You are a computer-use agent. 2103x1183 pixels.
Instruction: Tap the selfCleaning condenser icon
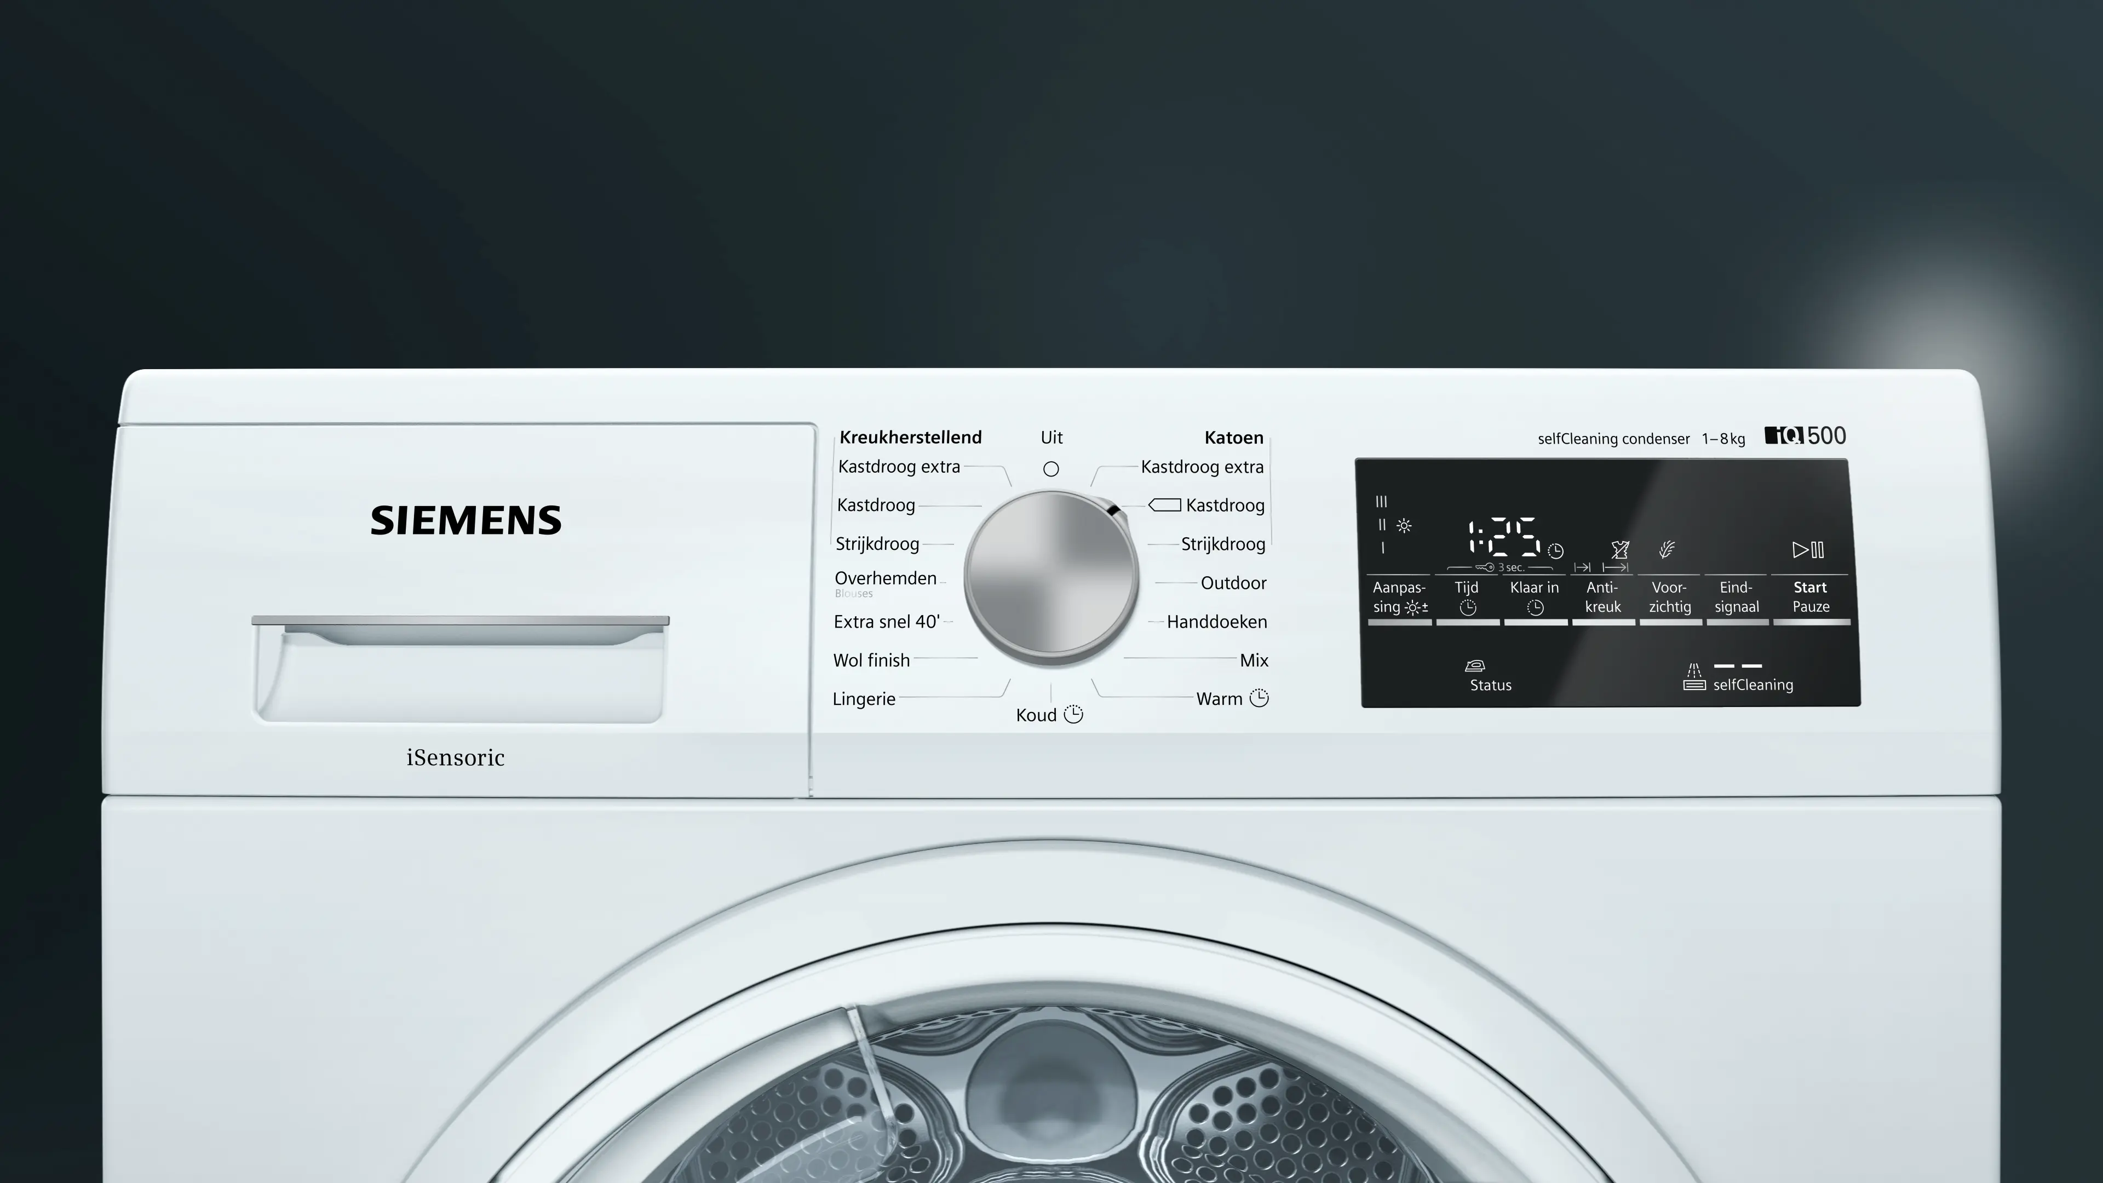click(1694, 677)
